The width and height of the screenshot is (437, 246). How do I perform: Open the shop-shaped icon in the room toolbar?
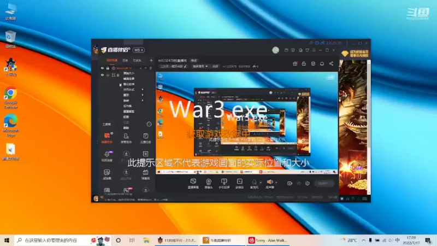313,63
